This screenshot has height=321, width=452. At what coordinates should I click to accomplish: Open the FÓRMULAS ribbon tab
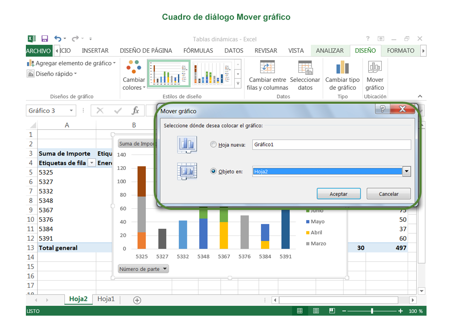coord(198,51)
